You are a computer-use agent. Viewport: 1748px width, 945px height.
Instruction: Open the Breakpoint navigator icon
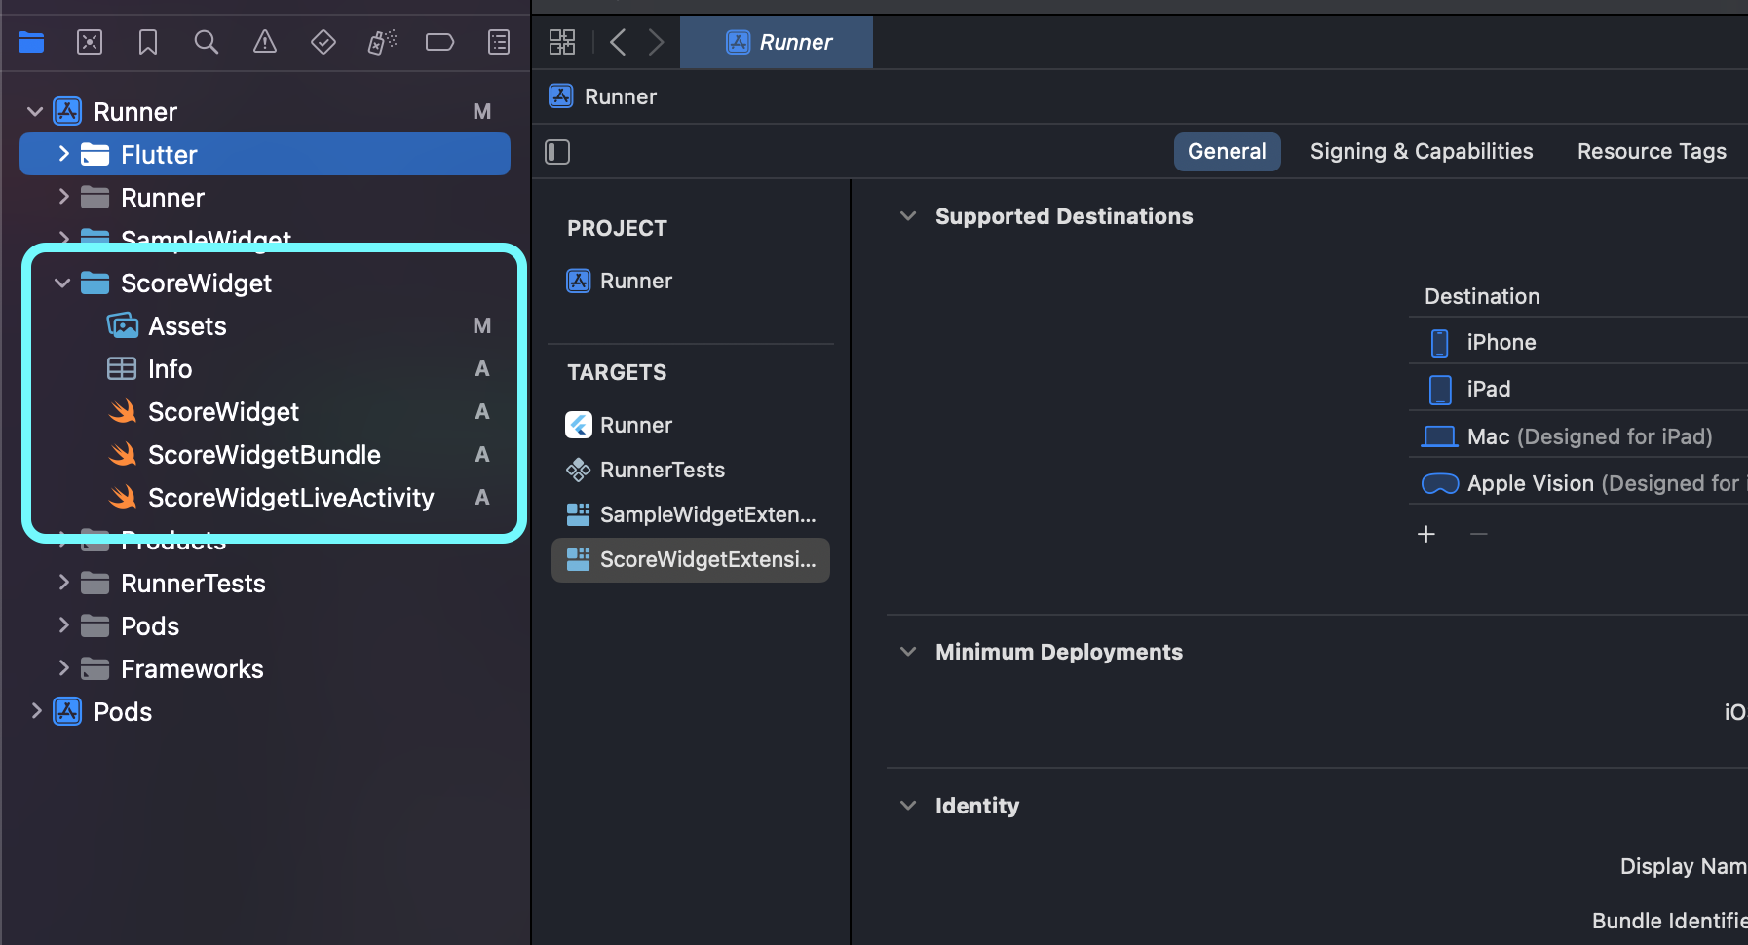coord(440,42)
